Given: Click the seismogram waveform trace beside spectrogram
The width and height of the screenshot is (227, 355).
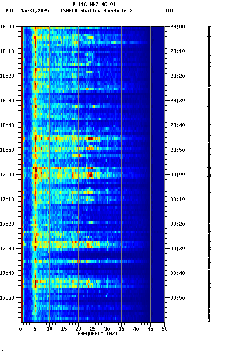Looking at the screenshot, I should [x=209, y=174].
